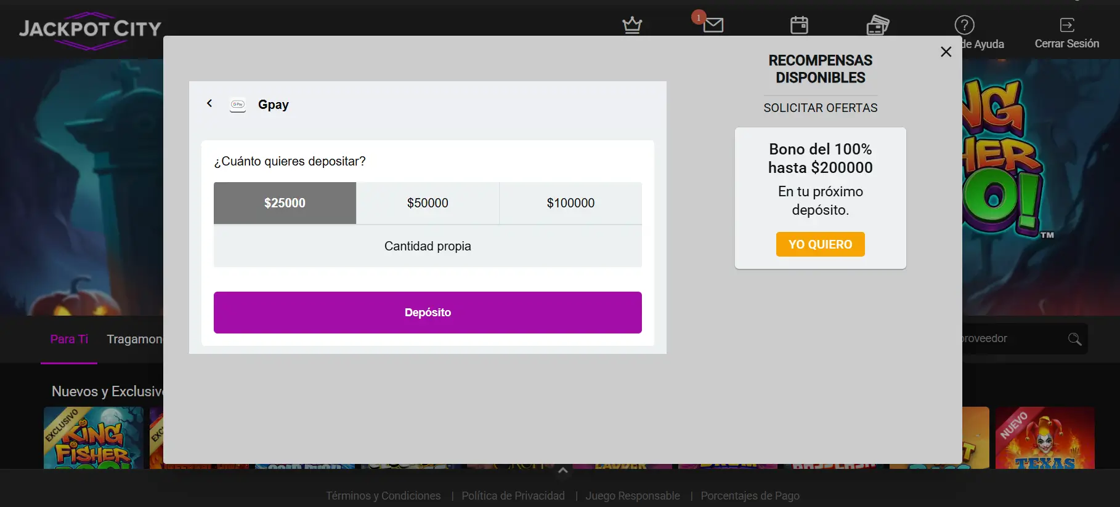Click the help question mark icon
1120x507 pixels.
click(964, 25)
